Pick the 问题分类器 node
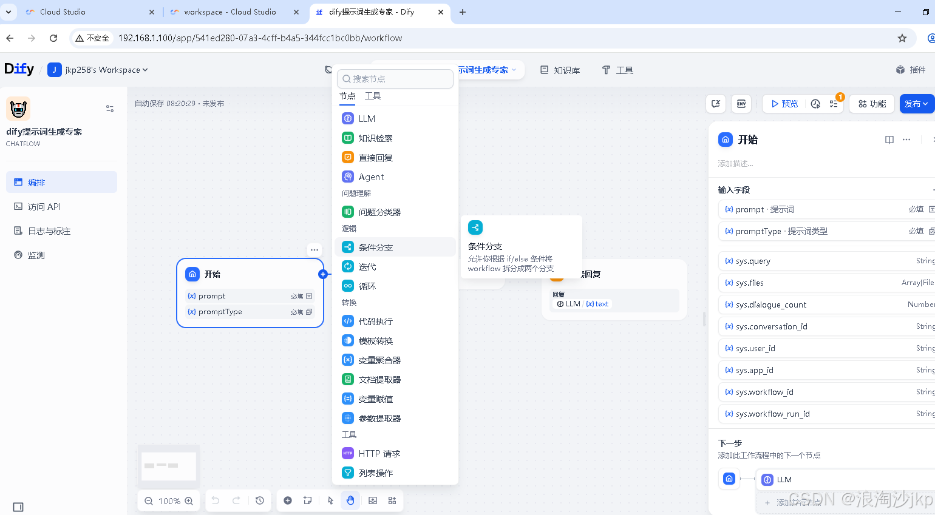935x515 pixels. [x=395, y=212]
